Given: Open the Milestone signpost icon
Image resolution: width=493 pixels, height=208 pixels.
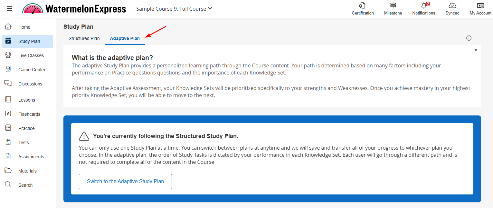Looking at the screenshot, I should click(393, 6).
